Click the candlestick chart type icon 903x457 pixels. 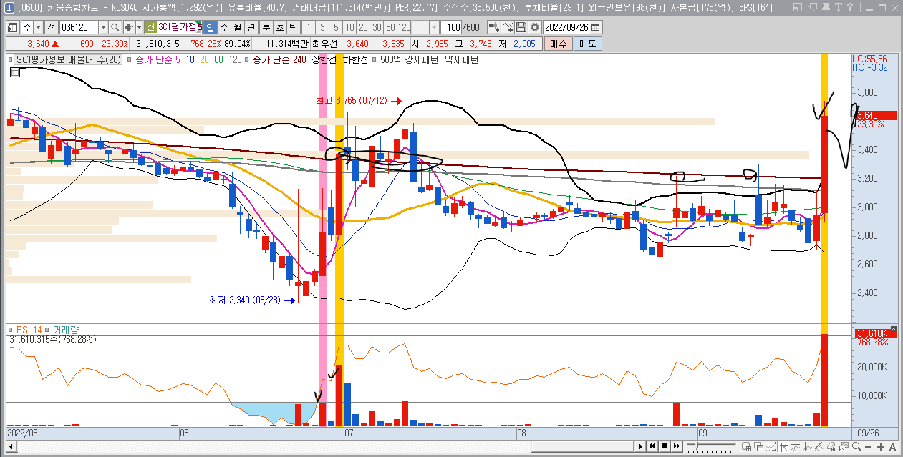493,27
